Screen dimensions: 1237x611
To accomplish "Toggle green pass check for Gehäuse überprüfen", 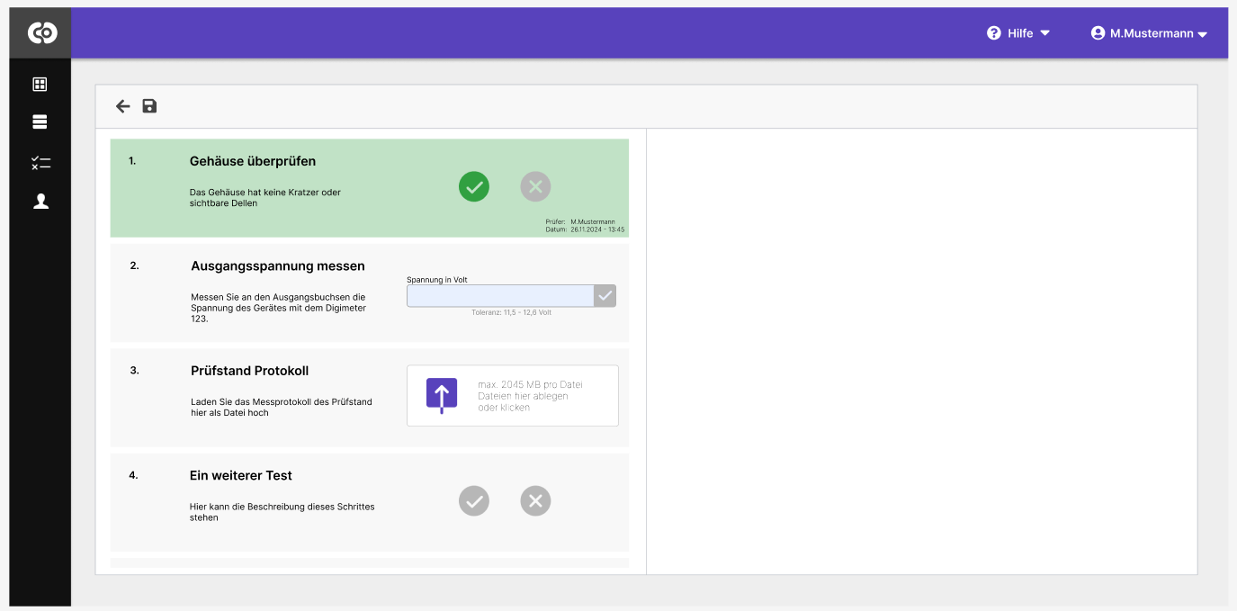I will click(x=474, y=186).
